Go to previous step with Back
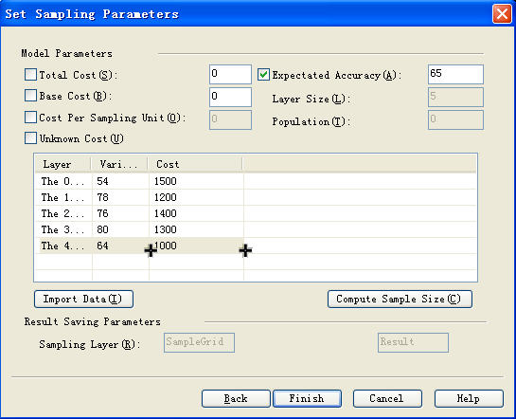The width and height of the screenshot is (516, 419). pos(236,398)
